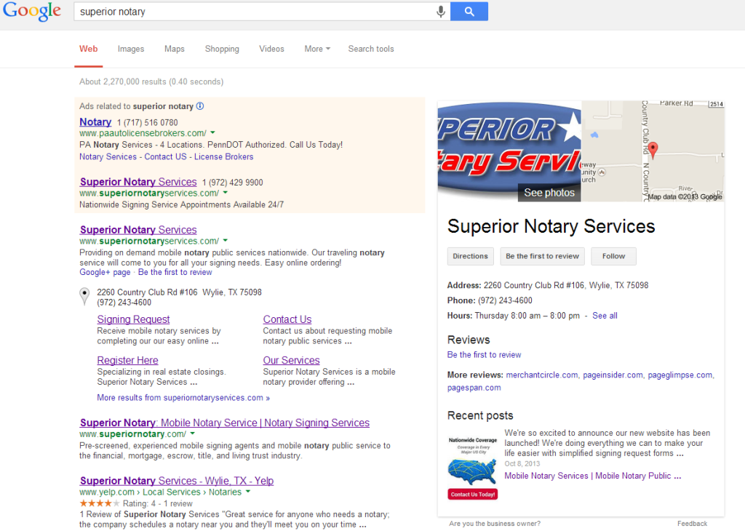Click the Yelp star rating icons

pyautogui.click(x=99, y=503)
